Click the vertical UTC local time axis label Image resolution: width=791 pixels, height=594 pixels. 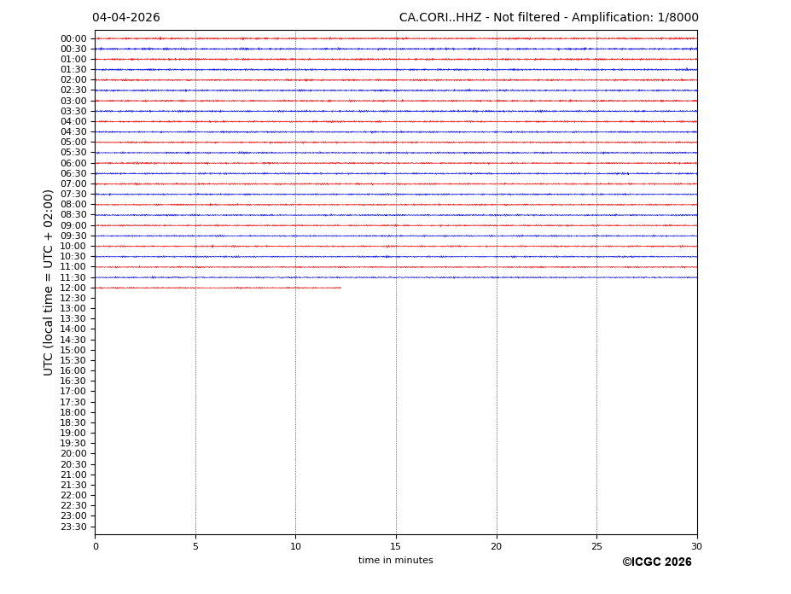coord(49,282)
